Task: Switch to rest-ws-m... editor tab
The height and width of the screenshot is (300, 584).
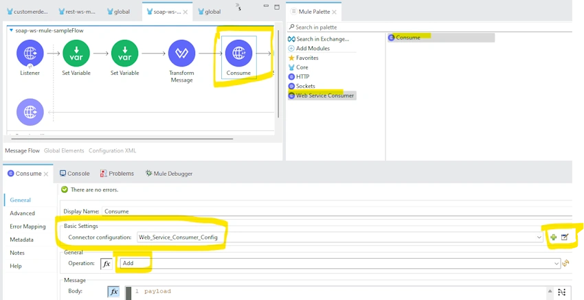Action: point(77,12)
